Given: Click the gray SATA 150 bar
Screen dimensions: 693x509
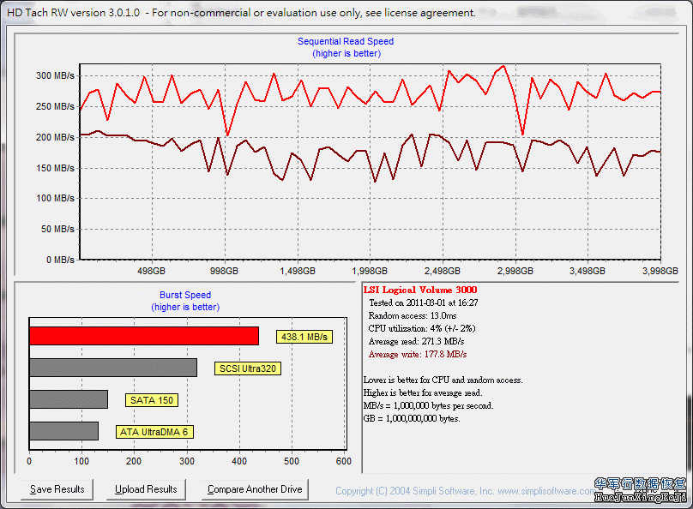Looking at the screenshot, I should pos(69,399).
